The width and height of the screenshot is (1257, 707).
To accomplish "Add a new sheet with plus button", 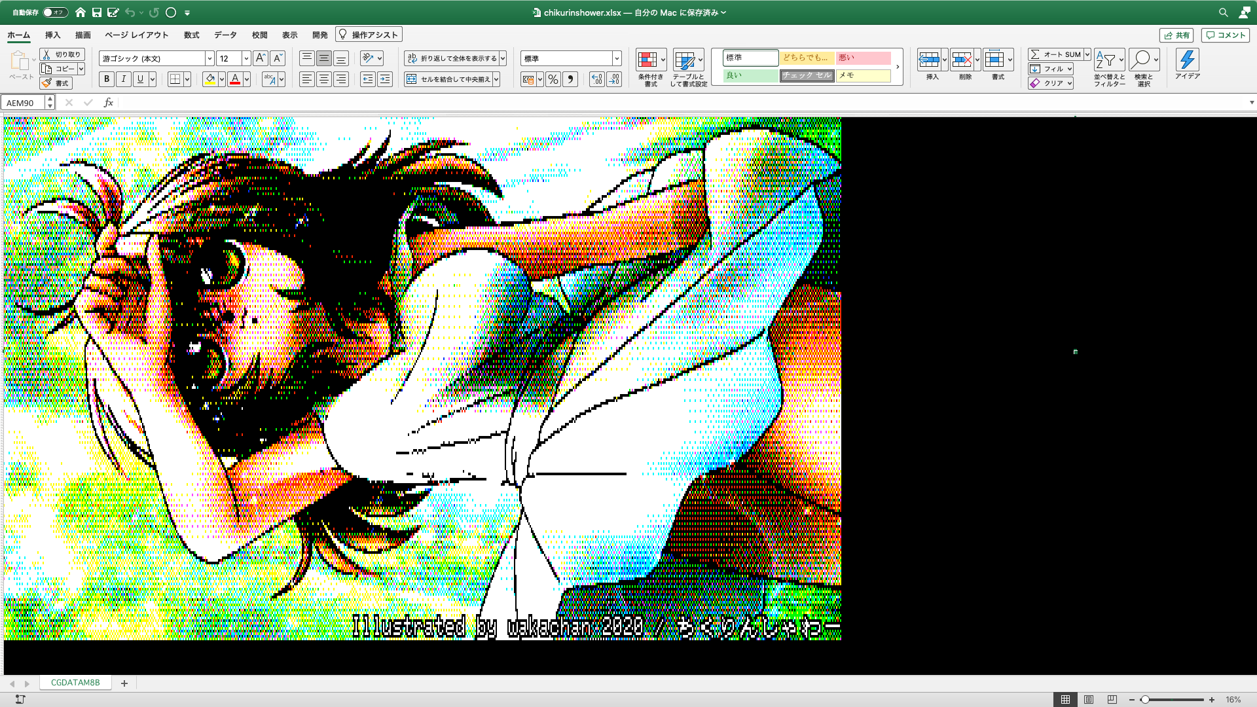I will pos(124,683).
